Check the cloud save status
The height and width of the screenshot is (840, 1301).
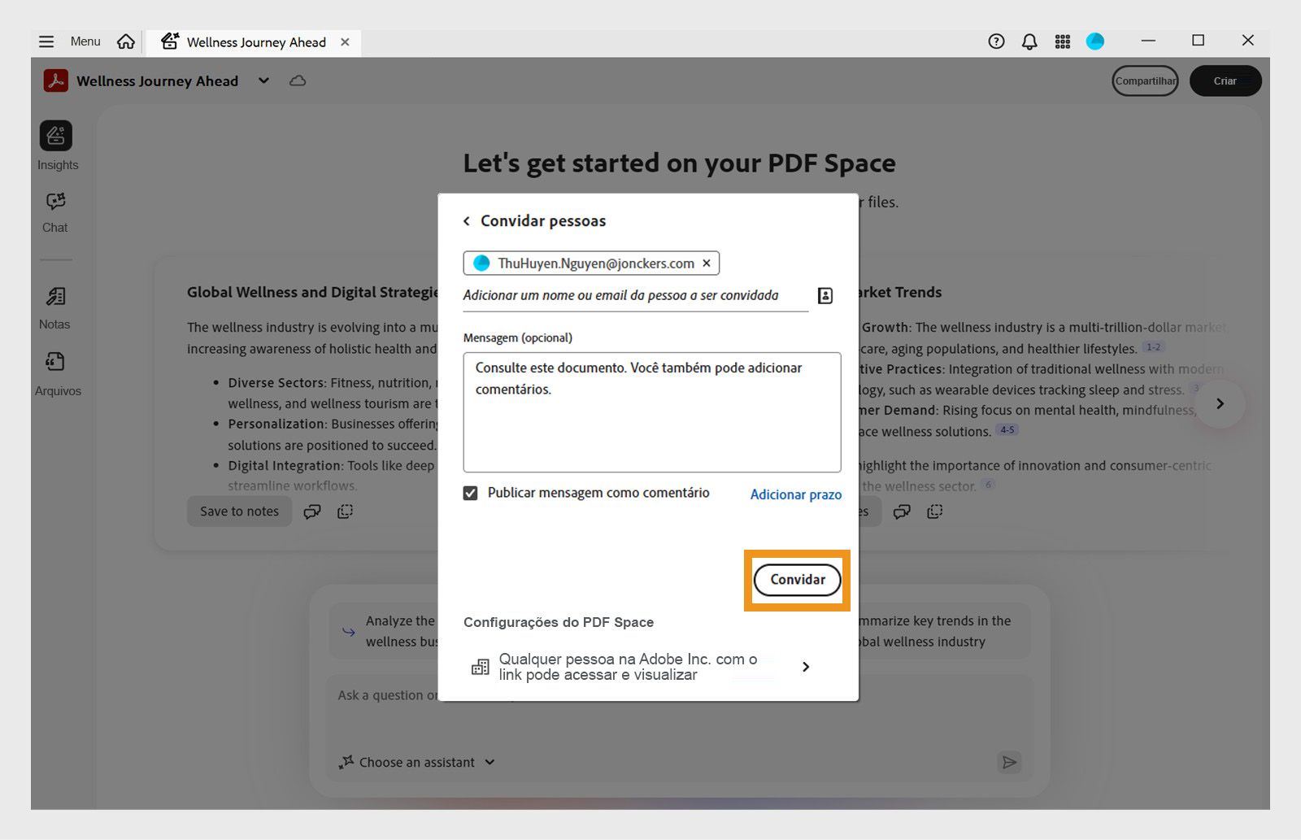pyautogui.click(x=297, y=81)
